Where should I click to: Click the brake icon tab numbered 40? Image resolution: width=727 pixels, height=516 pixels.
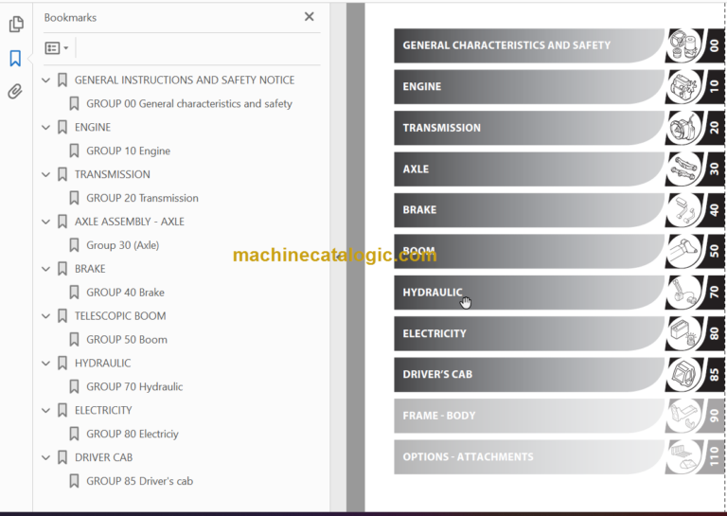click(695, 210)
